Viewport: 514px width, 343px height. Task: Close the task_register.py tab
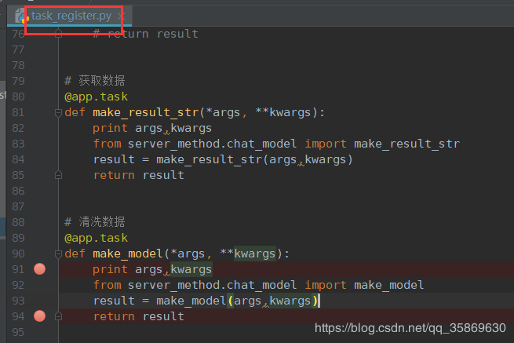tap(121, 16)
